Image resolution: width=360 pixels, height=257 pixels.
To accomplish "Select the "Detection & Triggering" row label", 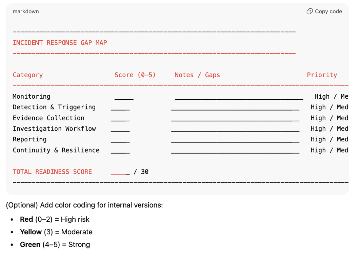I will point(54,107).
